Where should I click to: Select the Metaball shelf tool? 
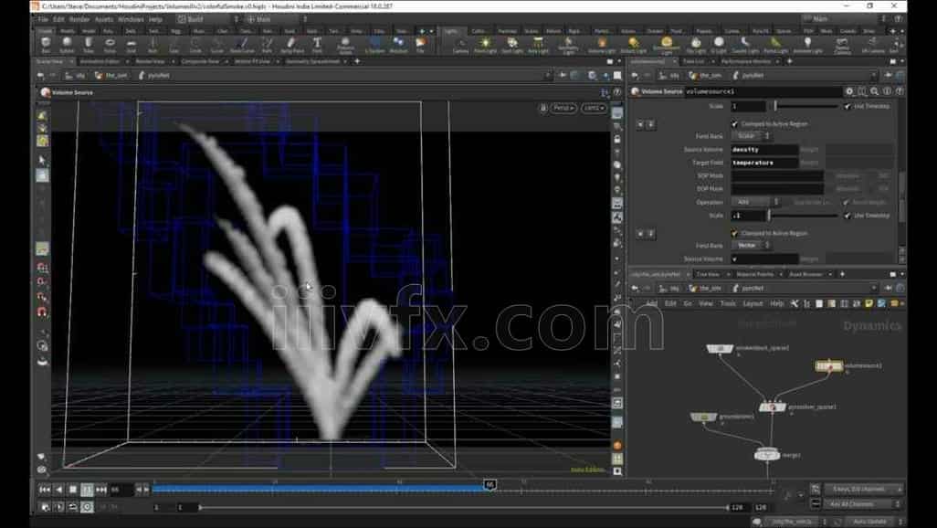[398, 44]
